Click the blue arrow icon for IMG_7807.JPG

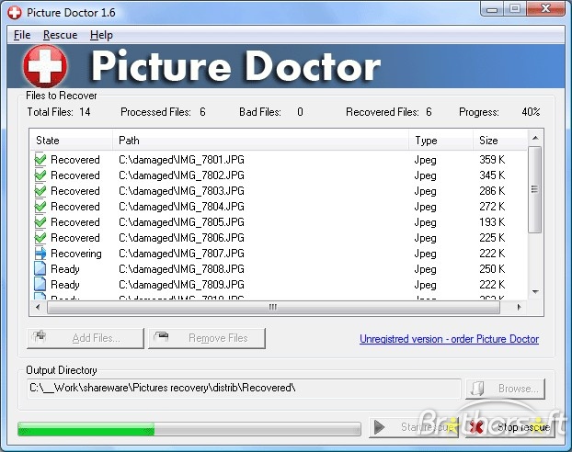40,254
